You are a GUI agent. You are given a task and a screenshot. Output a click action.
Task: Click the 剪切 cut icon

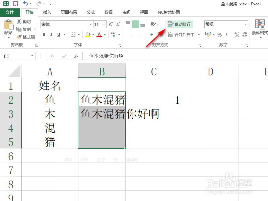19,21
